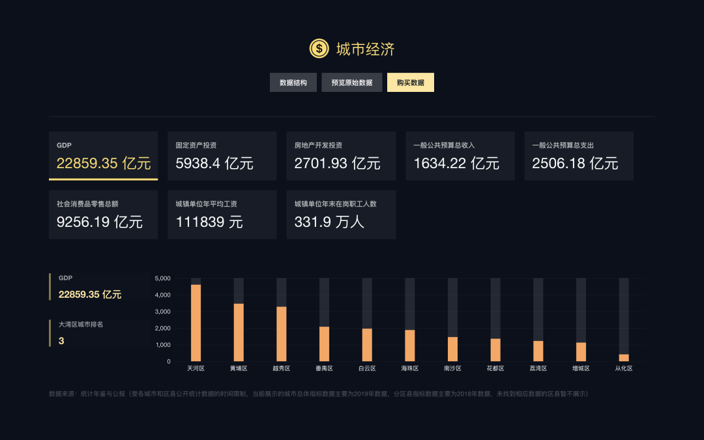This screenshot has height=440, width=704.
Task: Click the 2506.18 亿元 value
Action: pos(575,164)
